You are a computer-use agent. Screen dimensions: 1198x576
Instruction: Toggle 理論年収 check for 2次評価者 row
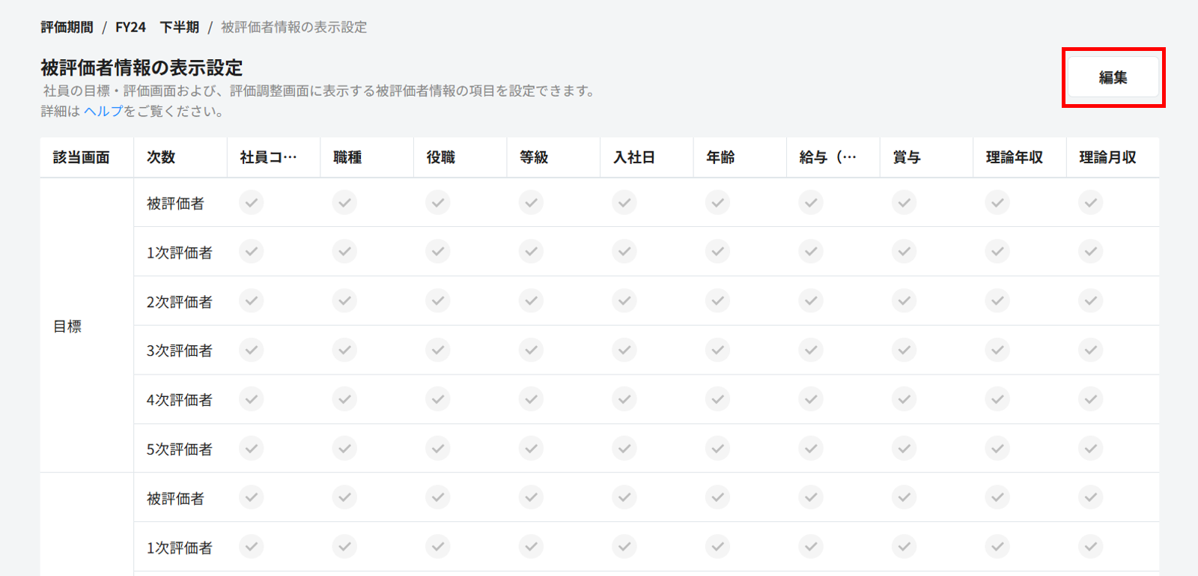click(997, 301)
